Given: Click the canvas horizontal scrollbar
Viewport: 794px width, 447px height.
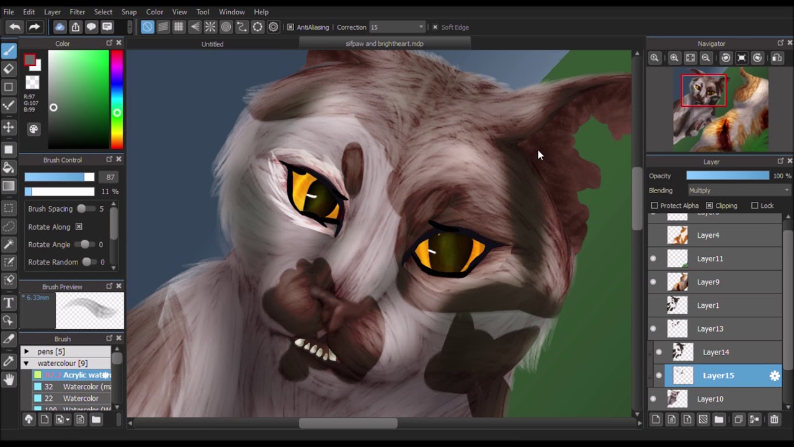Looking at the screenshot, I should pos(348,423).
